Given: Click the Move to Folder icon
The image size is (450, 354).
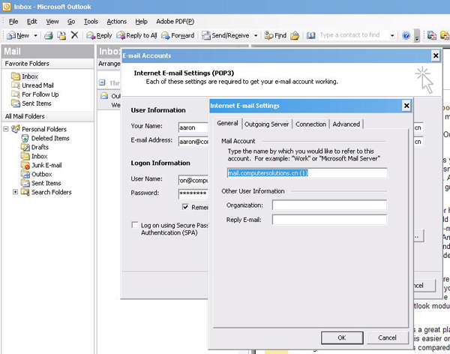Looking at the screenshot, I should point(61,35).
